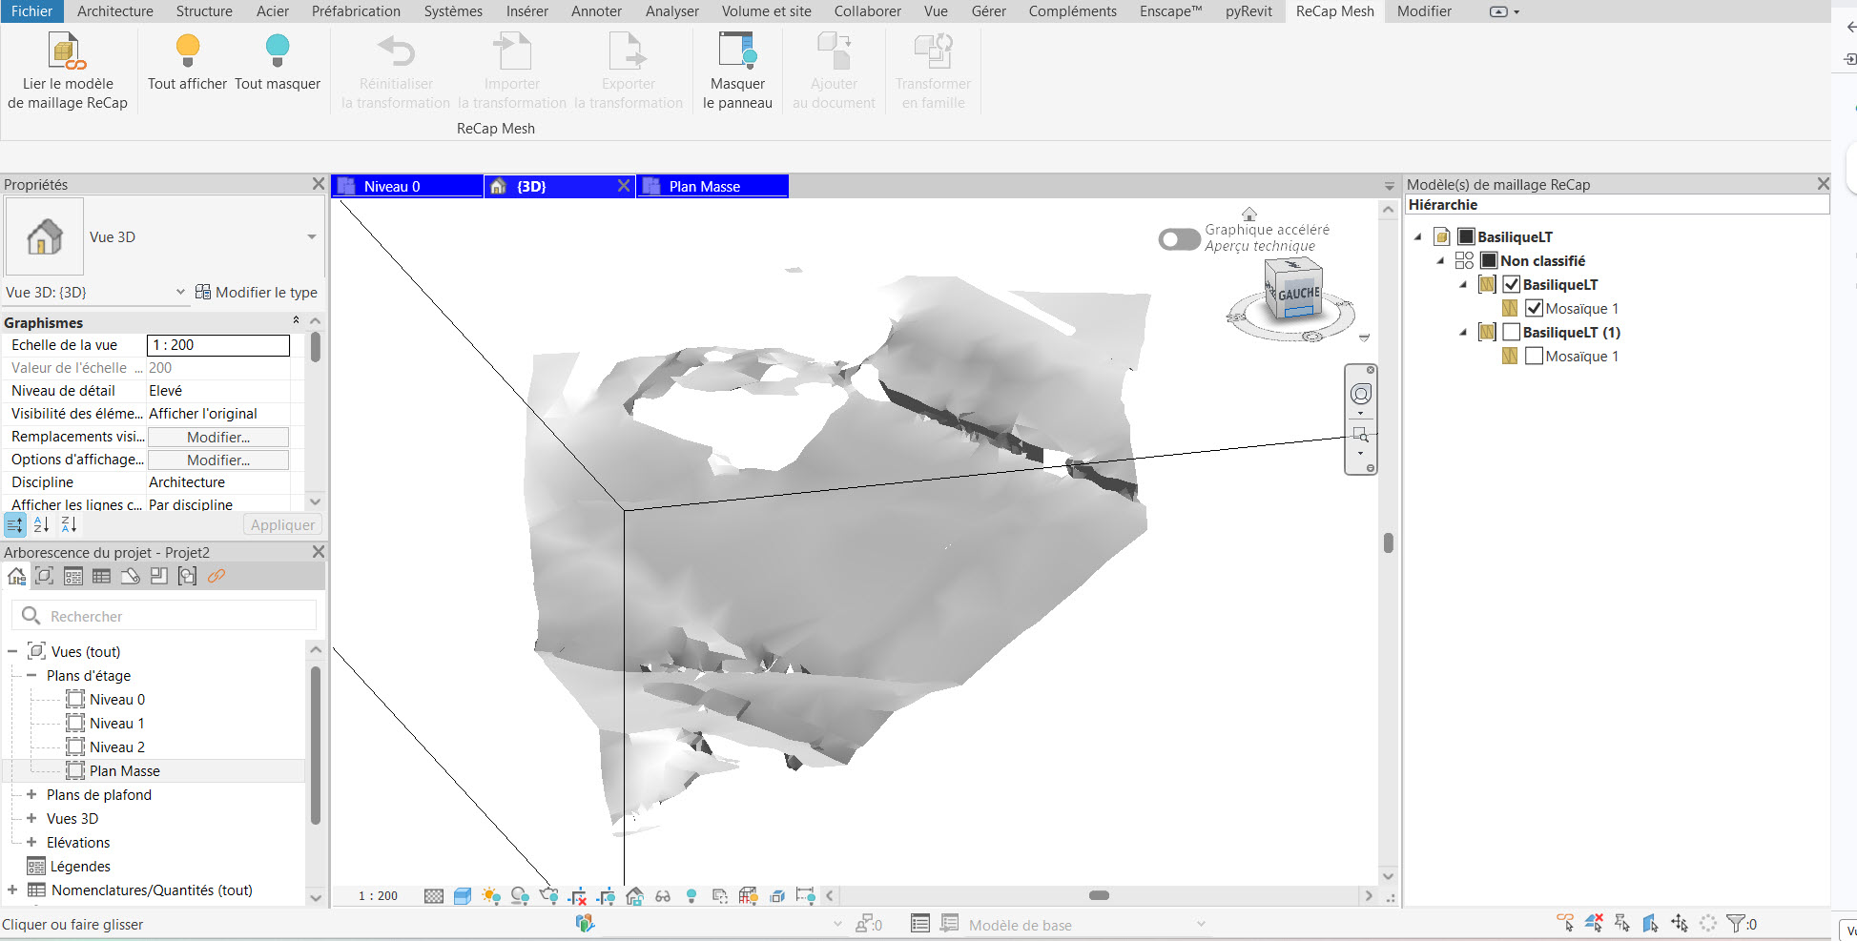Enable Reveal Hidden Elements glasses icon
The image size is (1857, 941).
(663, 896)
